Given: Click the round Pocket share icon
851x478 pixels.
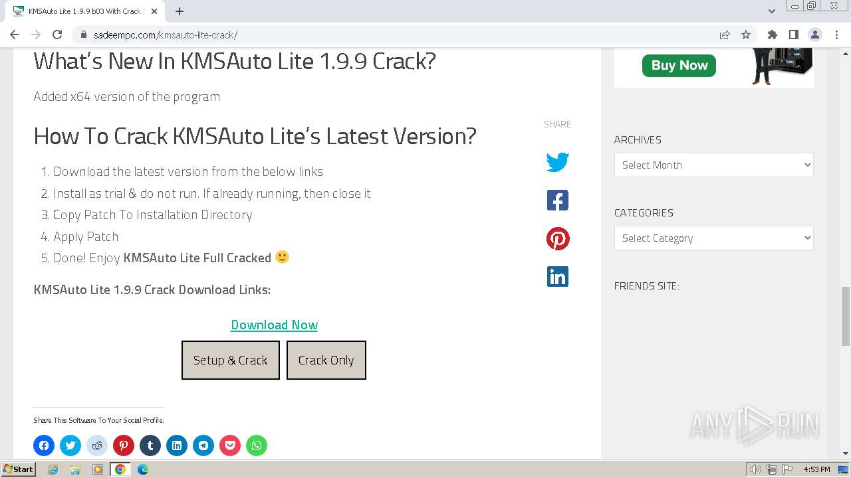Looking at the screenshot, I should 230,445.
